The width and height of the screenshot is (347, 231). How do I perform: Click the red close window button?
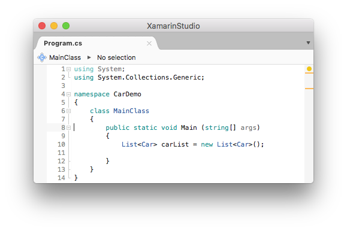pos(42,26)
